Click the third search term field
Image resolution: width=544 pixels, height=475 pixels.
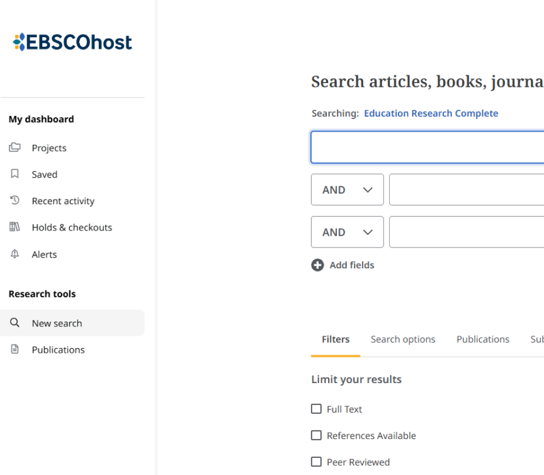coord(467,232)
